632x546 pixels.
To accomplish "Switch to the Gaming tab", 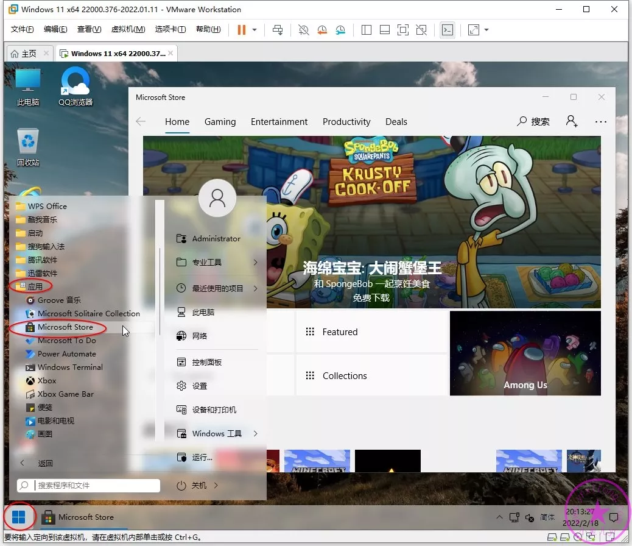I will pyautogui.click(x=220, y=122).
